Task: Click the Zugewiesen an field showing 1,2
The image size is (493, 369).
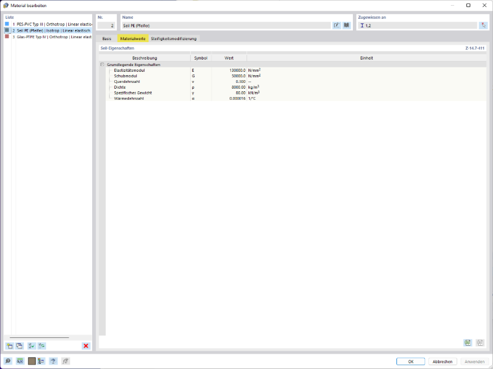Action: point(418,26)
